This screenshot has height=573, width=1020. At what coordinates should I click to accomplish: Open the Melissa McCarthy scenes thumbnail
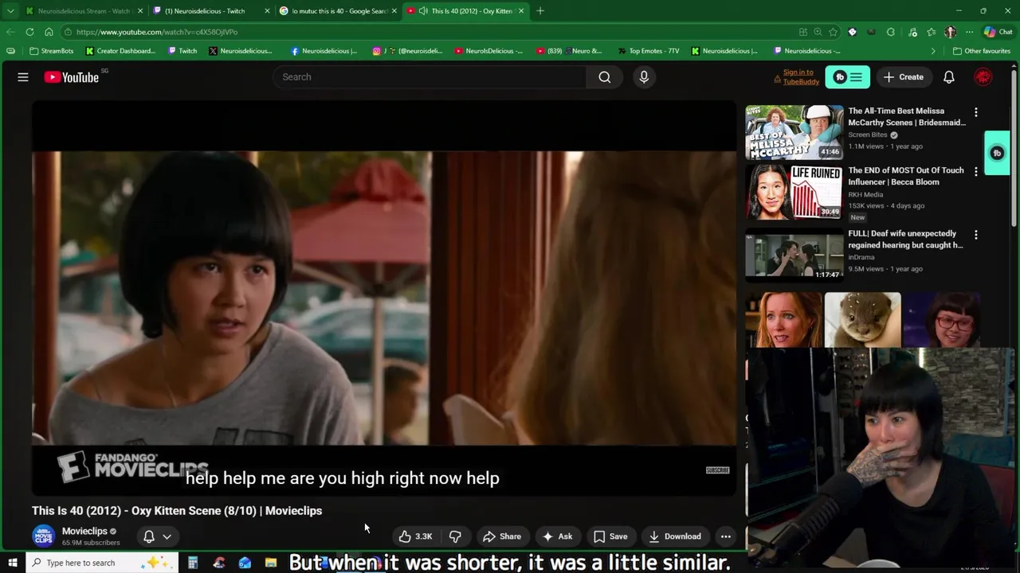(794, 132)
